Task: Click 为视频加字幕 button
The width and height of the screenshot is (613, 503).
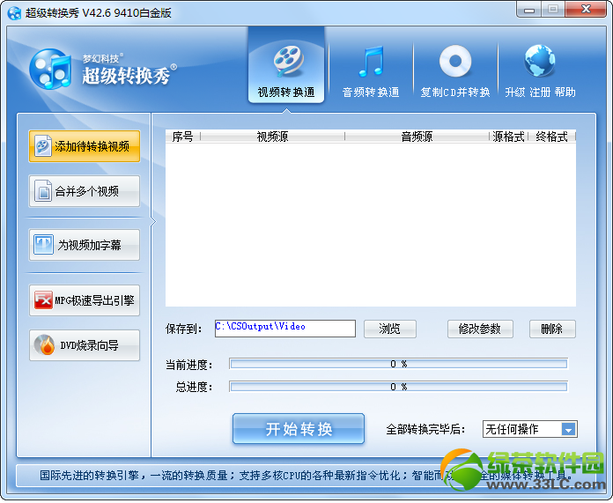Action: coord(85,245)
